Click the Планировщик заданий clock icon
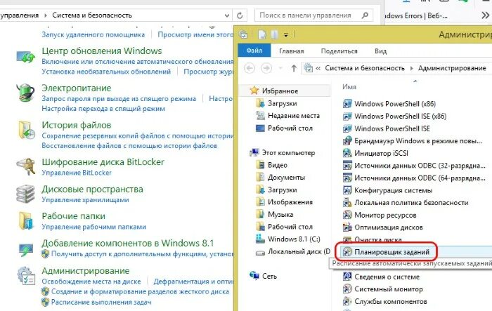 [x=347, y=252]
